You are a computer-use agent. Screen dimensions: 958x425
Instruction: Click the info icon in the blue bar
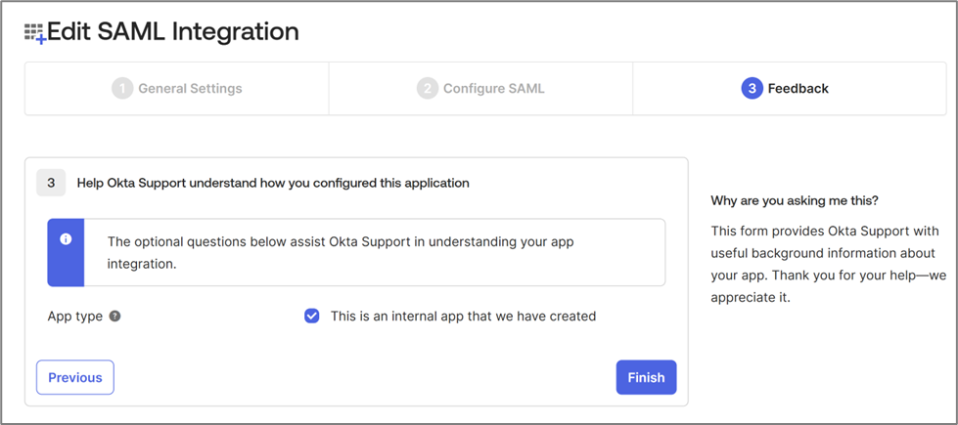coord(66,239)
